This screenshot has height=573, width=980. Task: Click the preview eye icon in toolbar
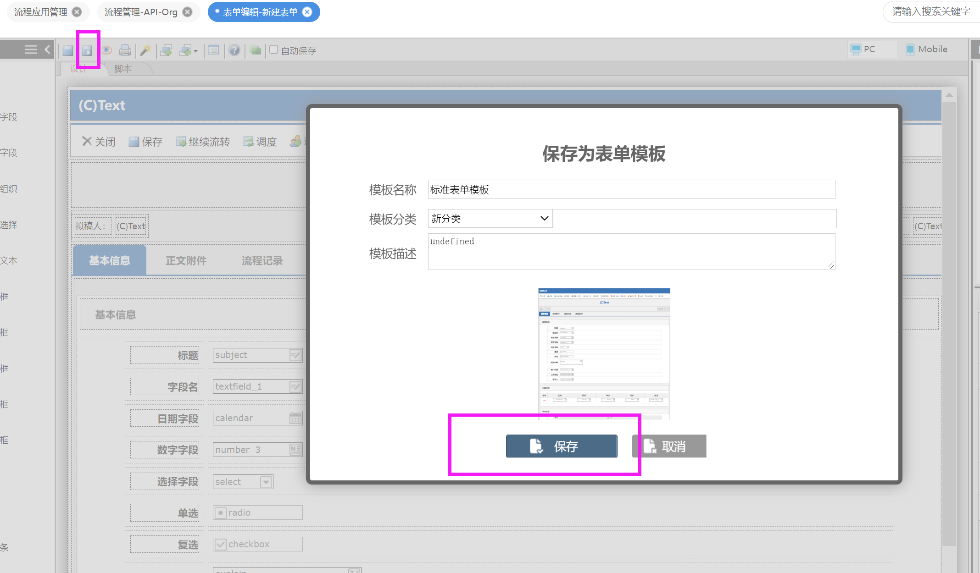coord(107,50)
